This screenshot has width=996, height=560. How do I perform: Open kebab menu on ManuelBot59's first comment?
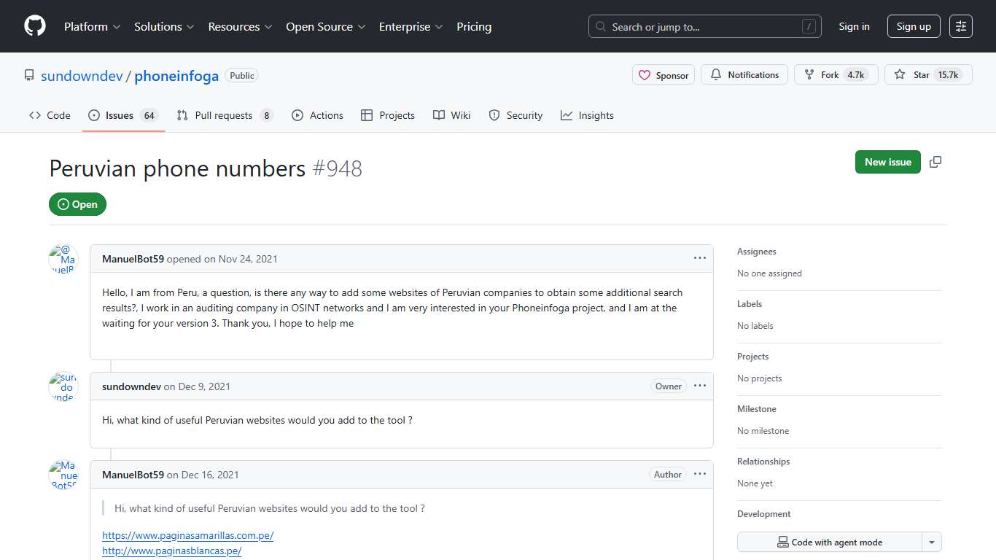[x=699, y=258]
